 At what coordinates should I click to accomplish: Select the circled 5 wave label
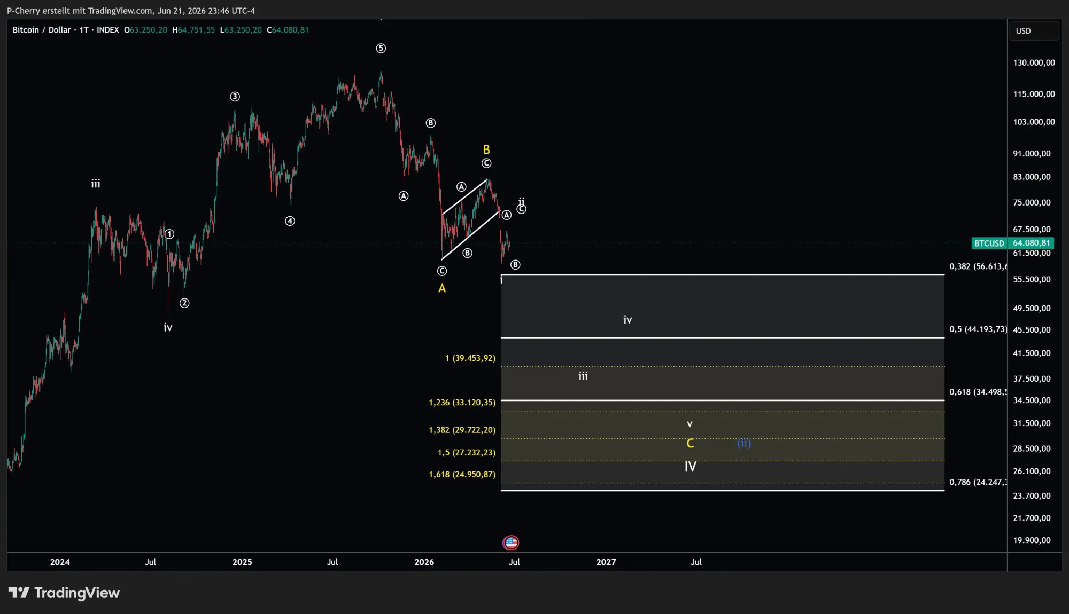click(x=381, y=49)
